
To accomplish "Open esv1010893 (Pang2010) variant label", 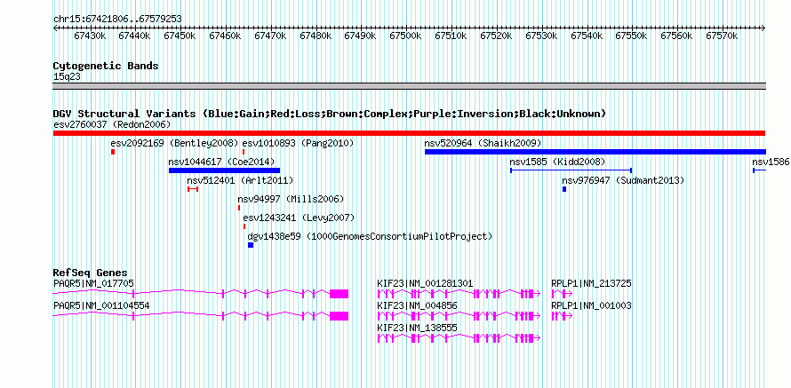I will [x=298, y=143].
